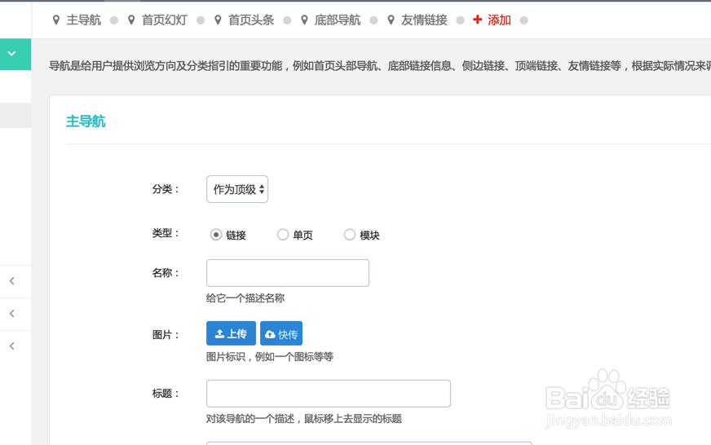Click the 图片标识，例如一个图标等等 hint text
711x445 pixels.
point(270,357)
